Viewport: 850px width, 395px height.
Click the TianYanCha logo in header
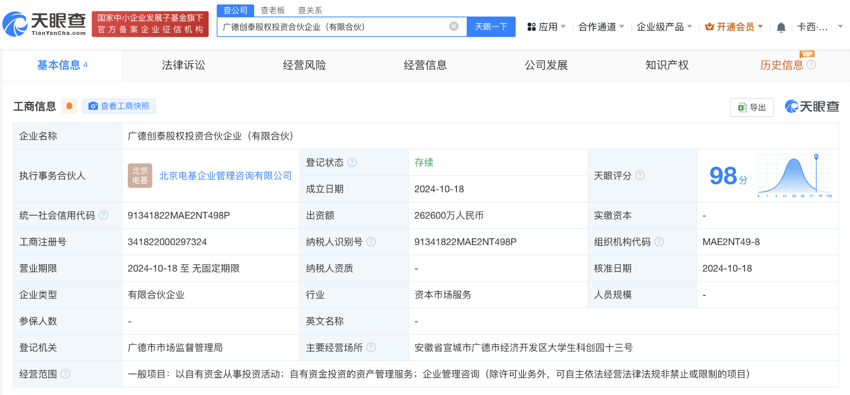click(44, 24)
